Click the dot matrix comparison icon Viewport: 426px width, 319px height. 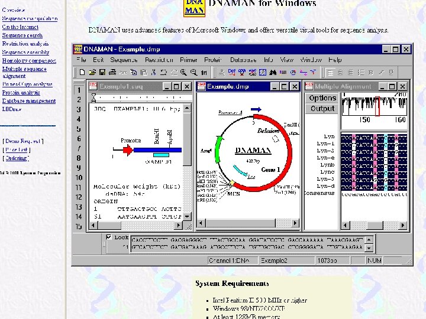[x=263, y=72]
